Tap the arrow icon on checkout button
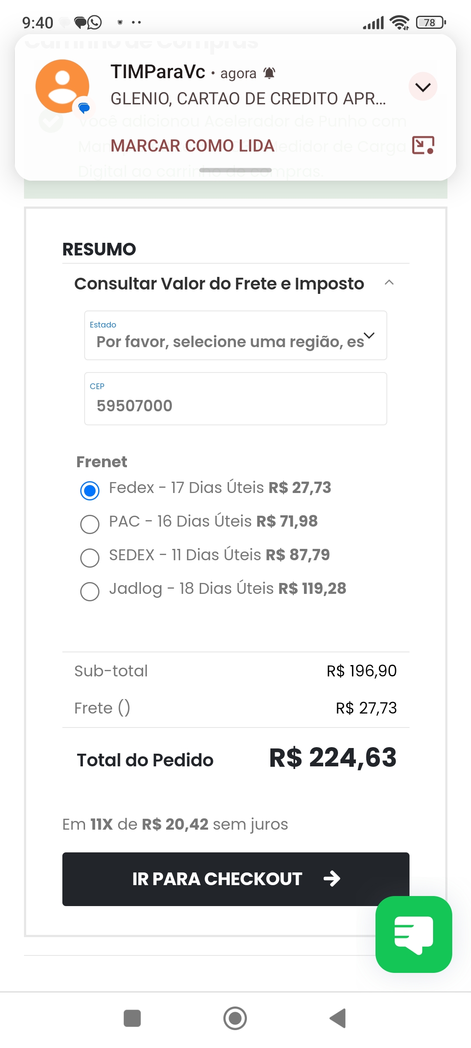The width and height of the screenshot is (471, 1048). coord(332,879)
